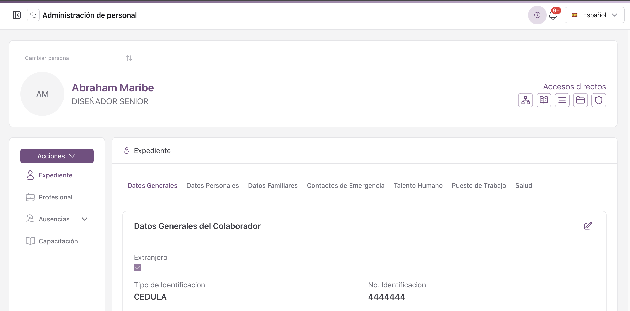Open notifications bell with 9+ badge
The height and width of the screenshot is (311, 630).
(x=553, y=15)
